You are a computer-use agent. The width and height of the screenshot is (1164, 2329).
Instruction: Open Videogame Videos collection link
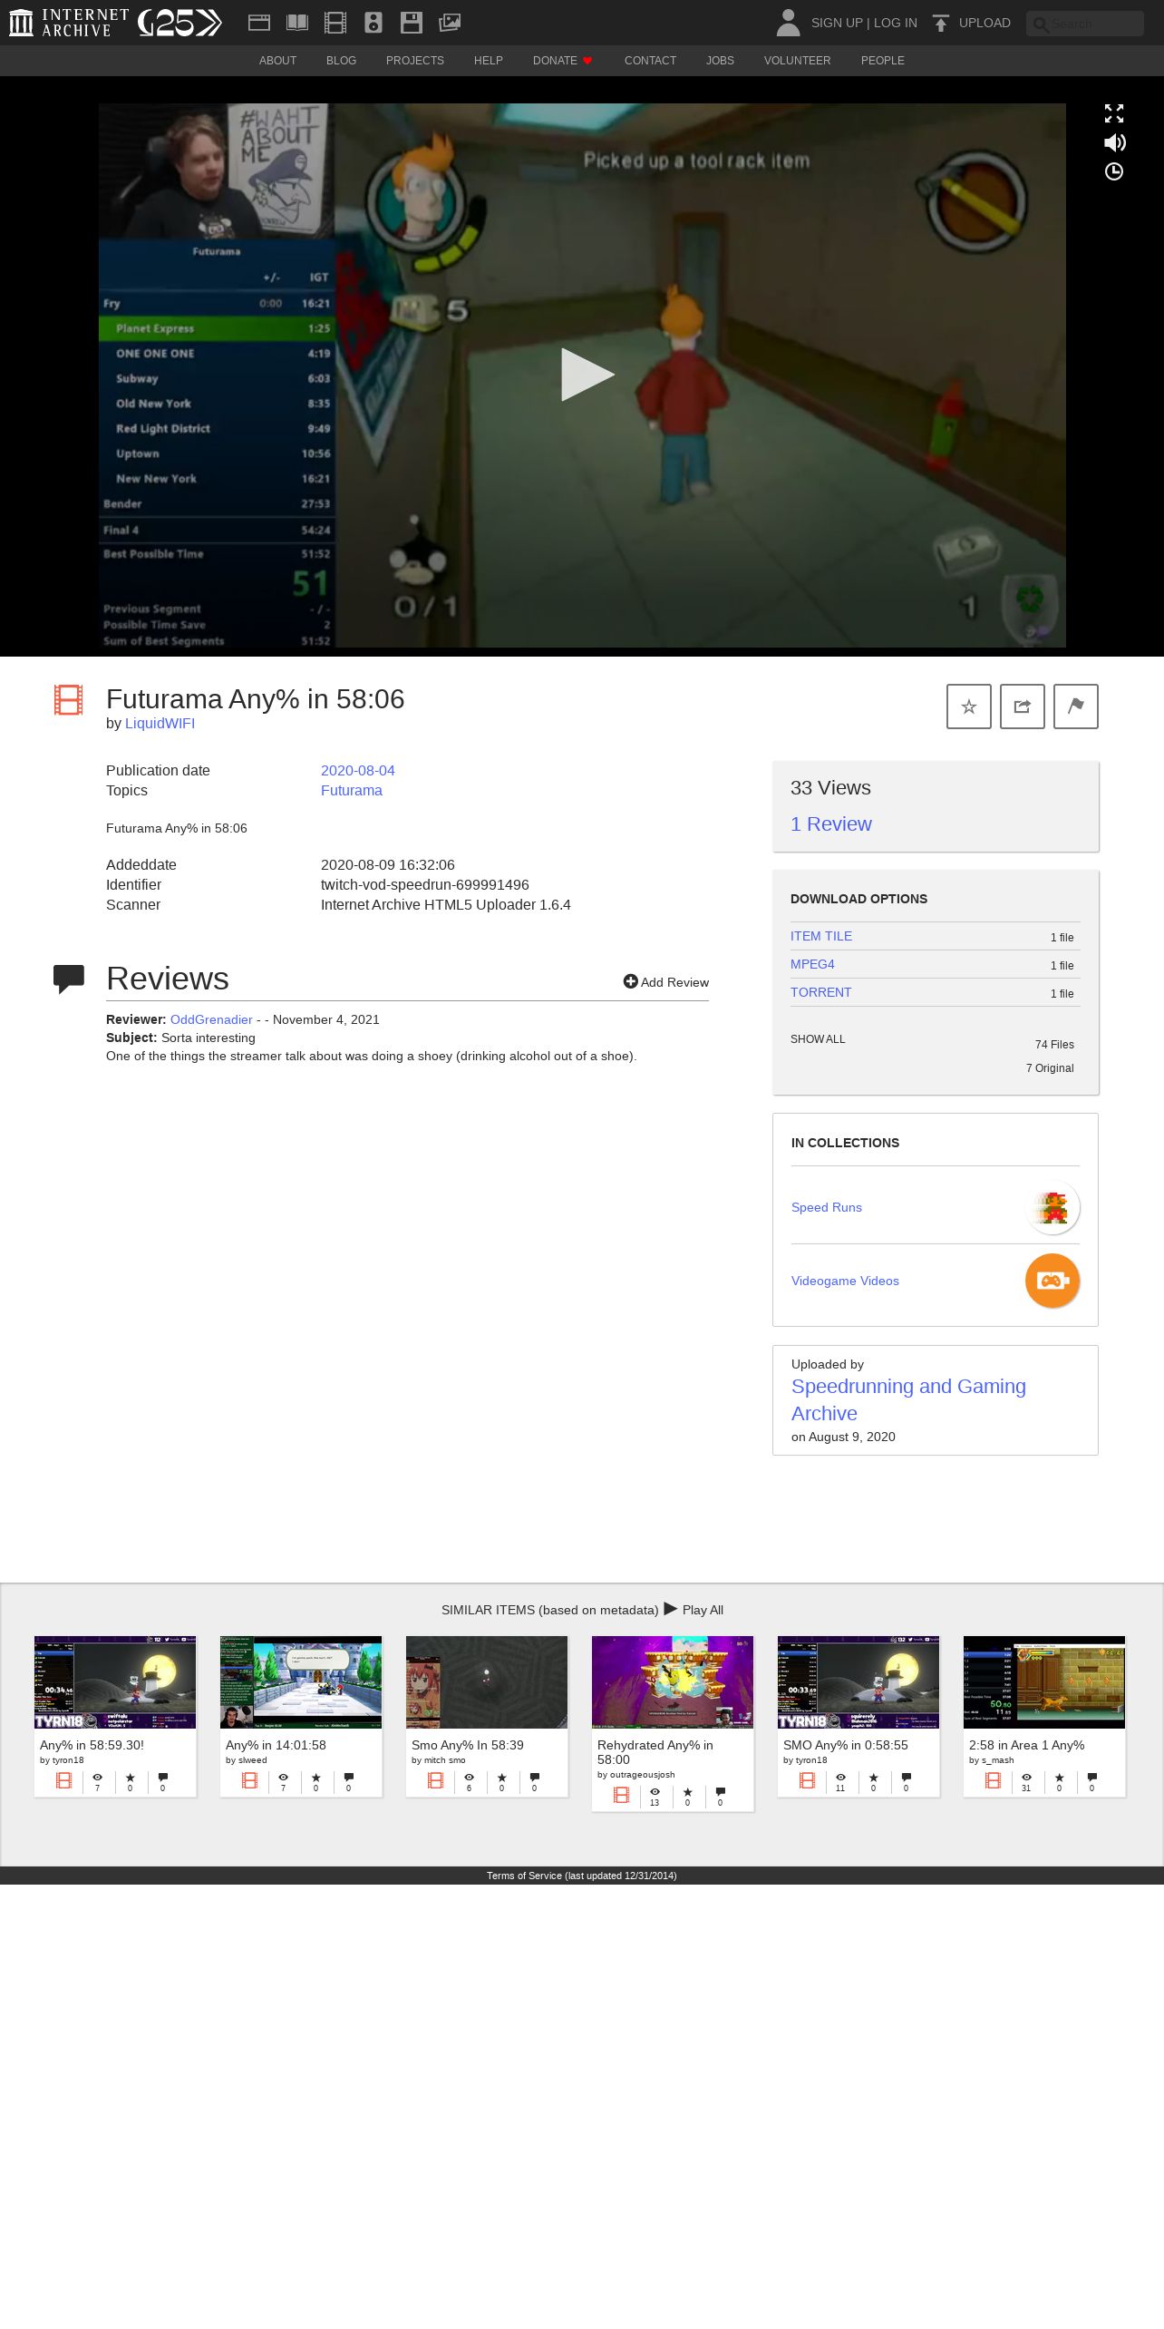tap(845, 1281)
